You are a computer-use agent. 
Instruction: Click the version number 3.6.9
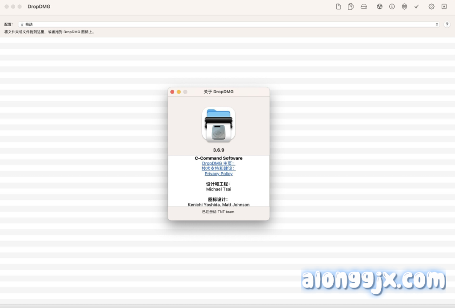click(218, 150)
